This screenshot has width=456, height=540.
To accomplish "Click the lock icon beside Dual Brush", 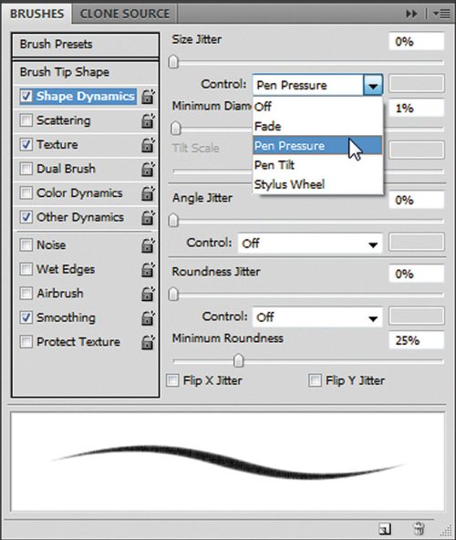I will pyautogui.click(x=148, y=169).
